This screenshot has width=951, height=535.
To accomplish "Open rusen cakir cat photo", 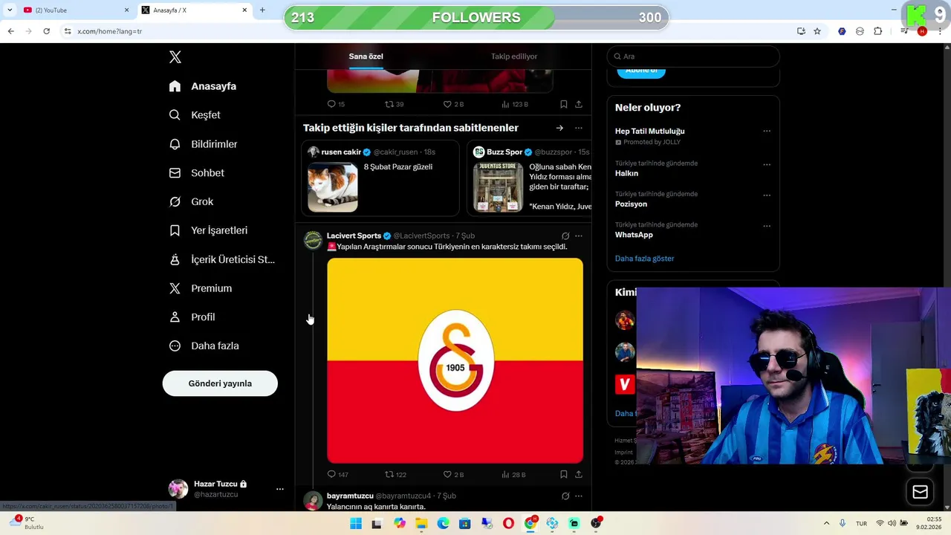I will point(333,187).
